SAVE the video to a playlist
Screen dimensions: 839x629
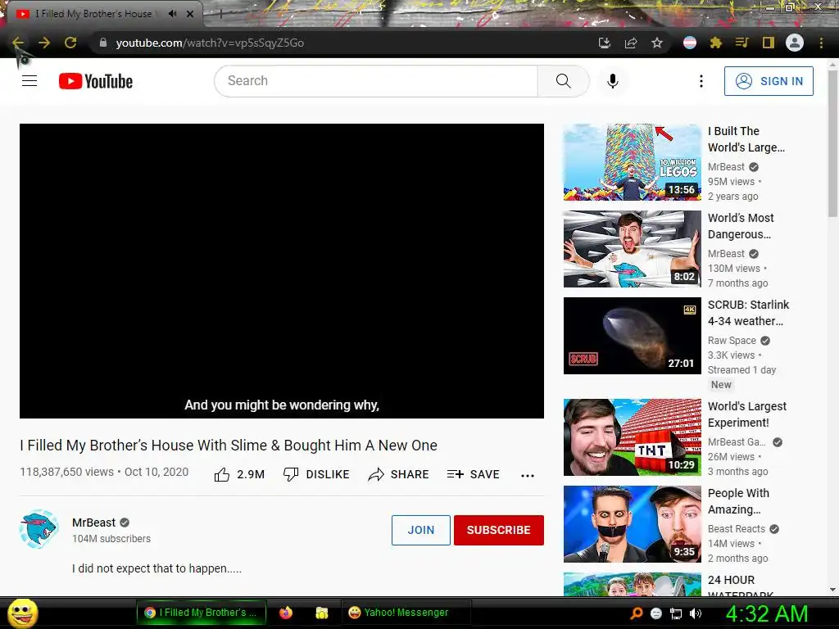pyautogui.click(x=474, y=474)
